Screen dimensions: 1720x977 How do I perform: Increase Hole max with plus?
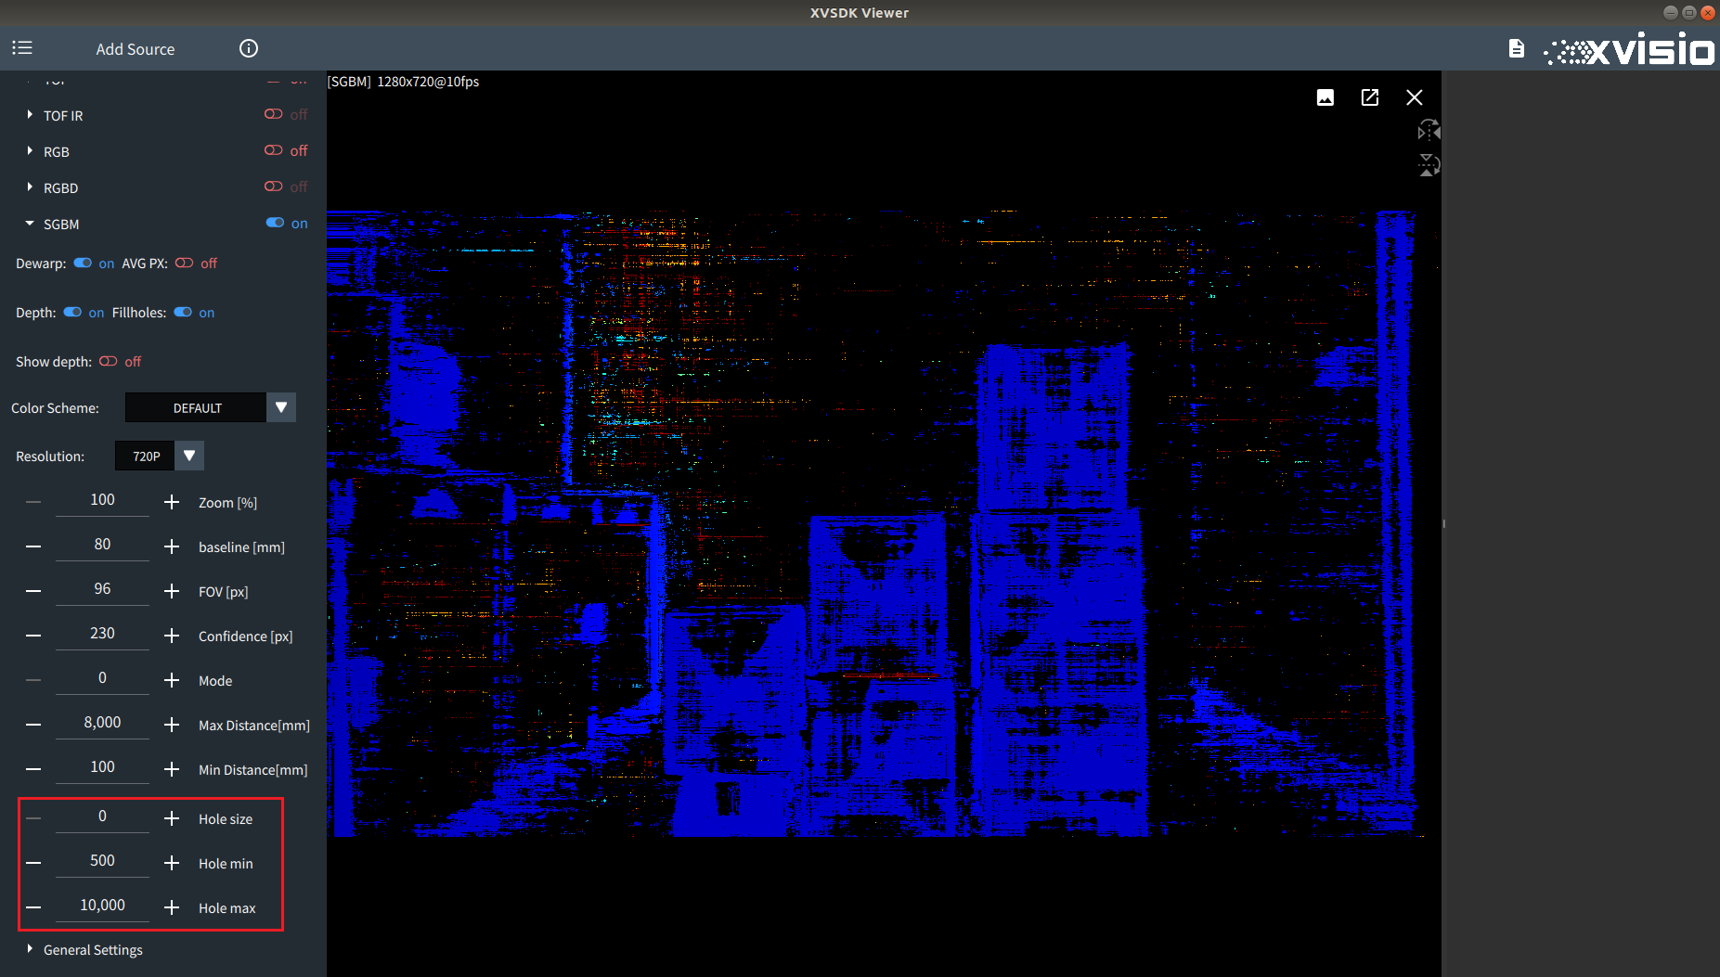coord(172,907)
